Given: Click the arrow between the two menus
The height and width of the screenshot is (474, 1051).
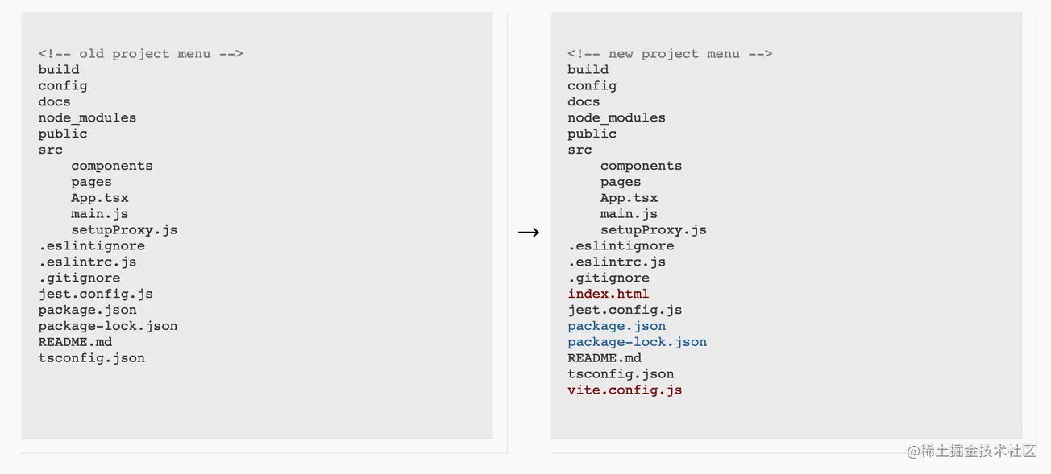Looking at the screenshot, I should 529,233.
